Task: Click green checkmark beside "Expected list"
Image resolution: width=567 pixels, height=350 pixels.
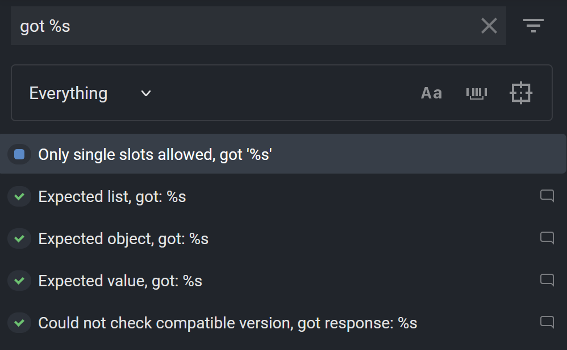Action: point(19,197)
